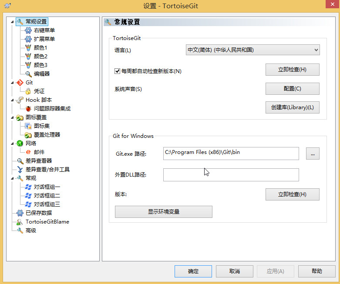Click the gear icon next to 右键菜单
Viewport: 340px width, 284px height.
click(x=28, y=30)
